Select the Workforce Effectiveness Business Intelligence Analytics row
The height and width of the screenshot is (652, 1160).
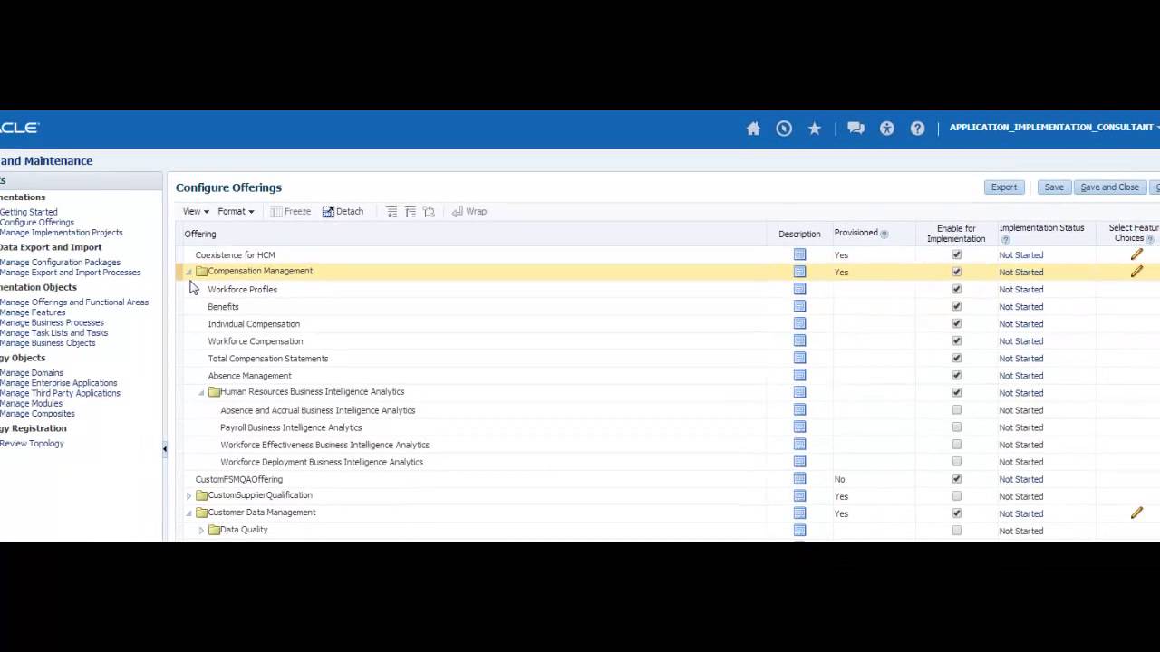pyautogui.click(x=667, y=445)
